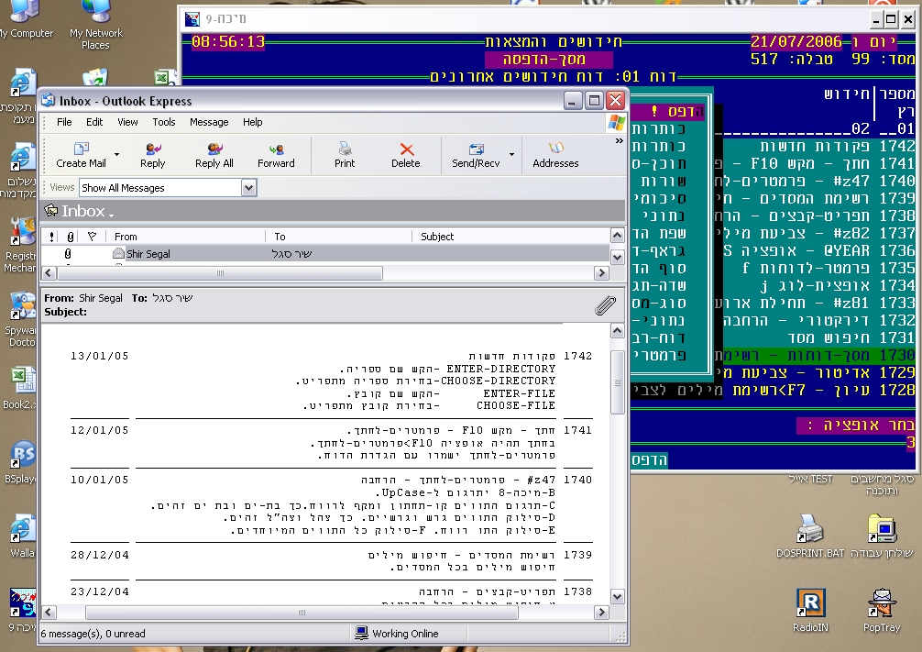
Task: Open the Views Show All Messages dropdown
Action: click(x=248, y=188)
